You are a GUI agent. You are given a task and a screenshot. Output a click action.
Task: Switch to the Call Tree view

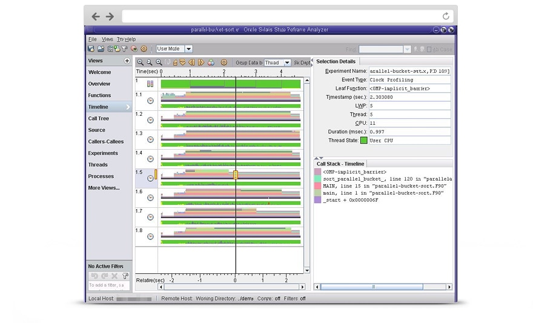click(x=99, y=119)
